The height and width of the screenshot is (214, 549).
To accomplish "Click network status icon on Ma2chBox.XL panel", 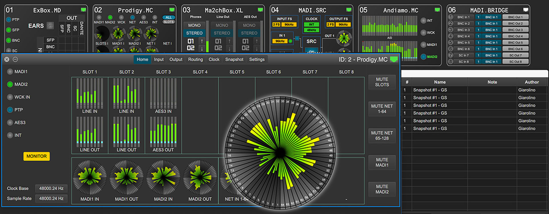I will point(260,10).
